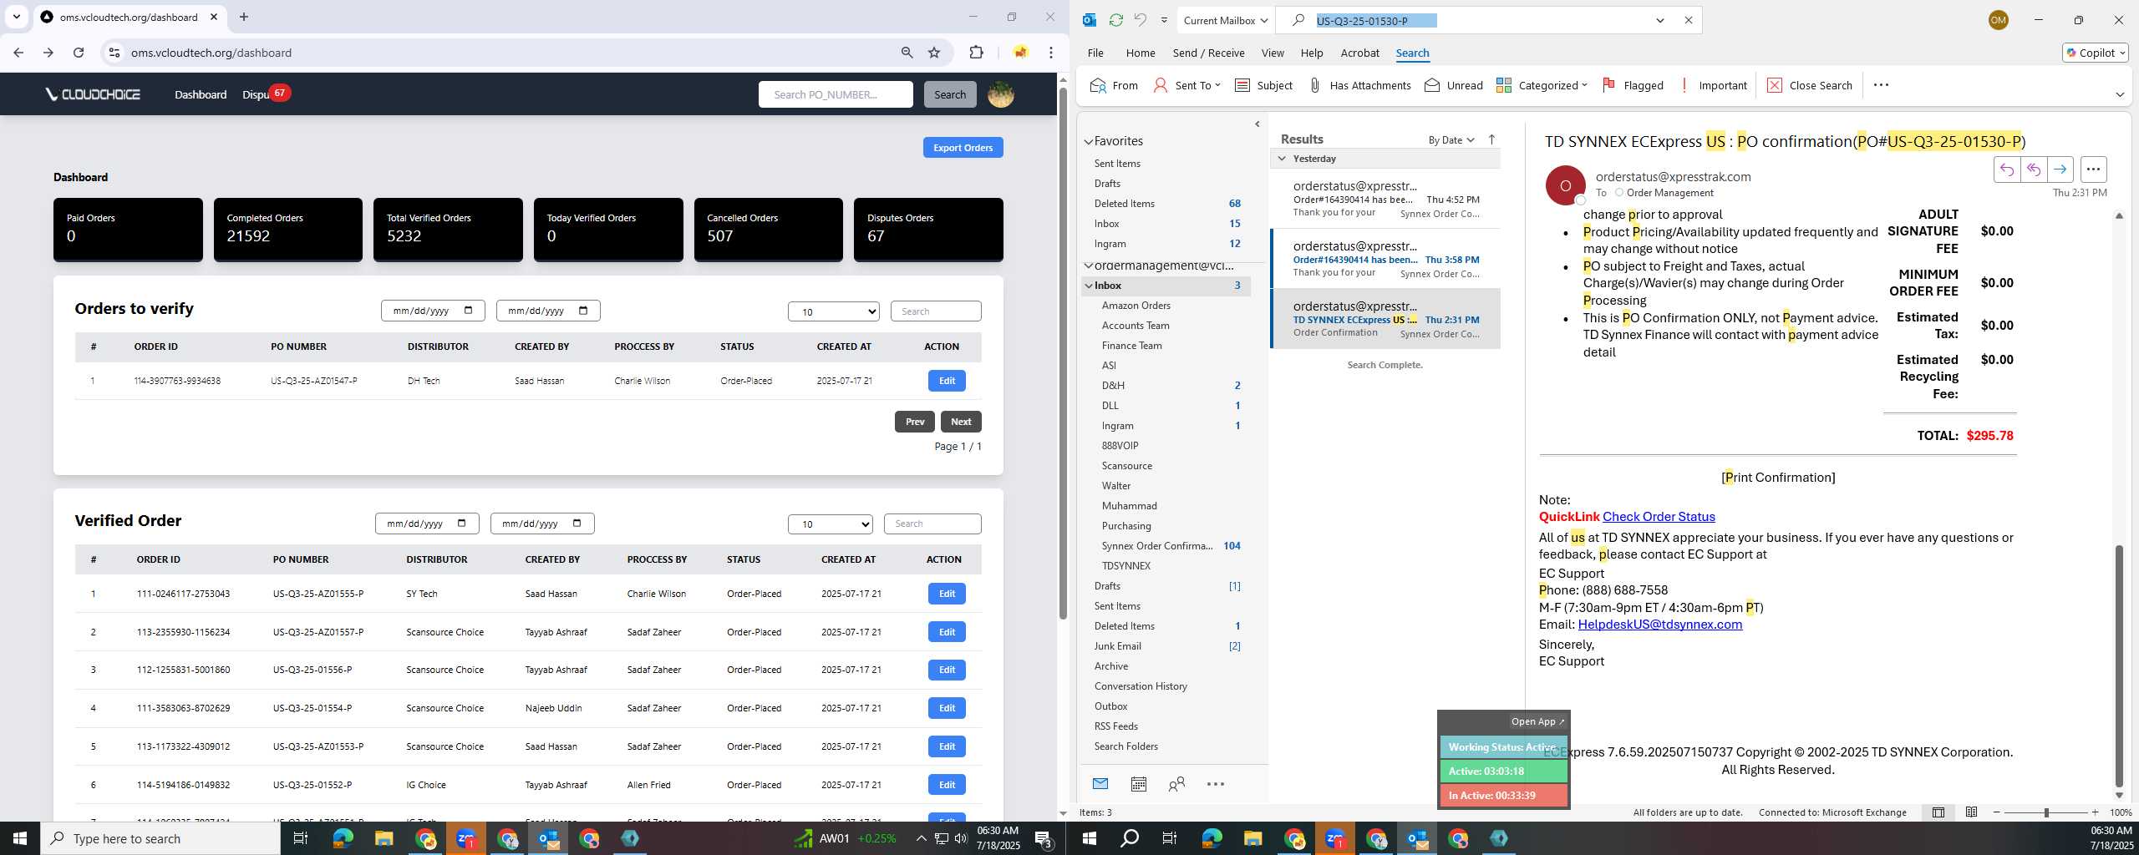Screen dimensions: 2139x855
Task: Click Search button next to PO_NUMBER field
Action: [x=949, y=94]
